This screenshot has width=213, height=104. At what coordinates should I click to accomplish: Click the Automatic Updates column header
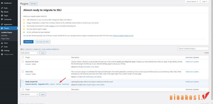(192, 57)
